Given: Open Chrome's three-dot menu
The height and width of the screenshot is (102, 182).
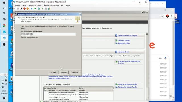Looking at the screenshot, I should 172,16.
